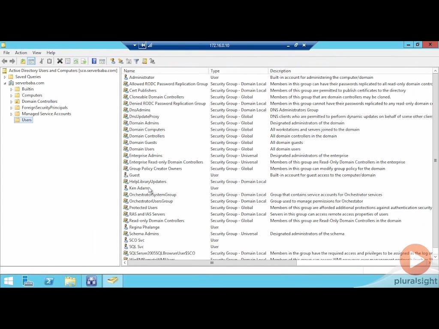Launch PowerShell from the taskbar
The height and width of the screenshot is (329, 439).
(x=49, y=281)
